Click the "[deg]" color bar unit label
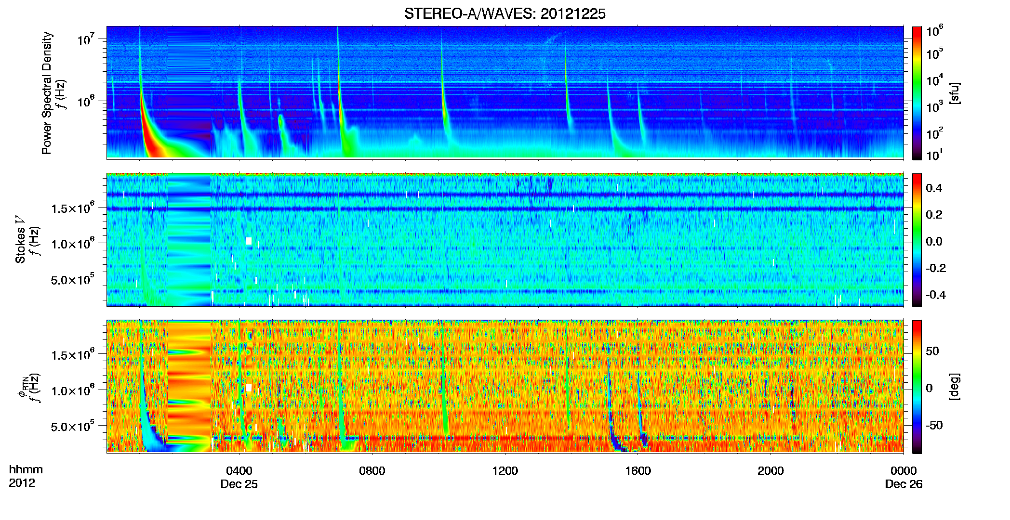This screenshot has width=1010, height=520. click(954, 387)
